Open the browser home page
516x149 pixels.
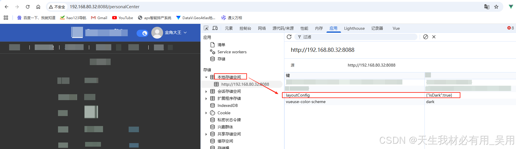pyautogui.click(x=38, y=7)
